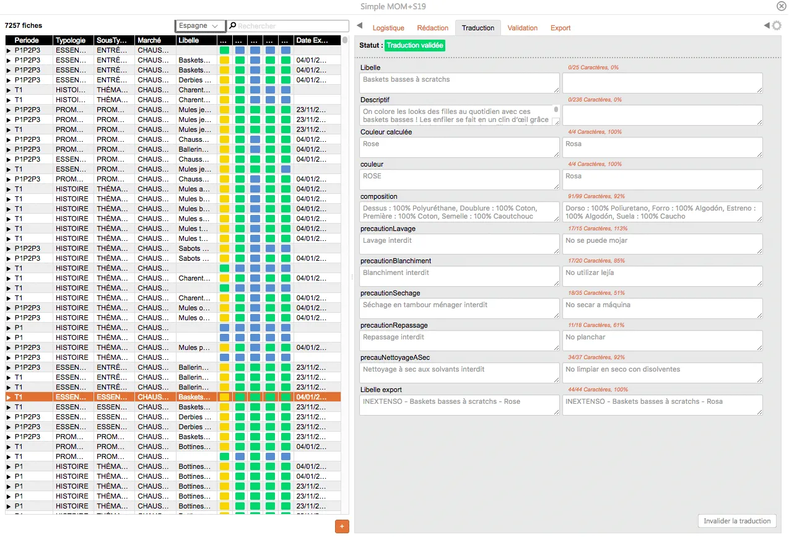Expand the selected T1 Baskets row
This screenshot has height=537, width=789.
pos(9,397)
